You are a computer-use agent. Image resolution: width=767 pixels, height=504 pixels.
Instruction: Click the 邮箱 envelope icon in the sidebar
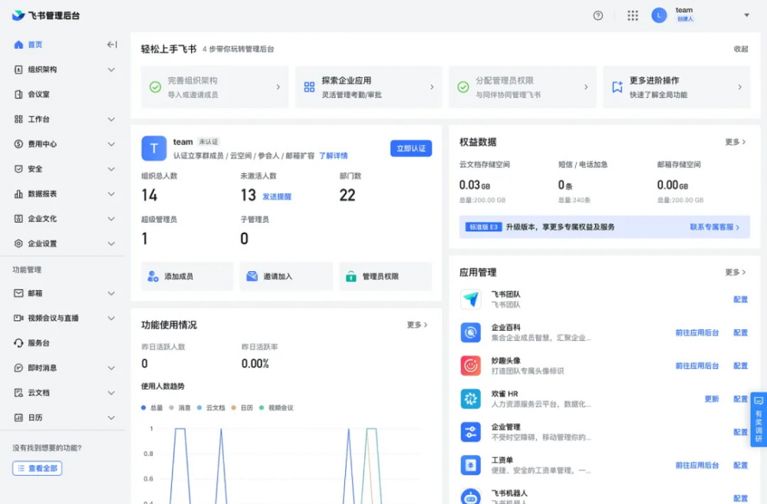pyautogui.click(x=18, y=293)
